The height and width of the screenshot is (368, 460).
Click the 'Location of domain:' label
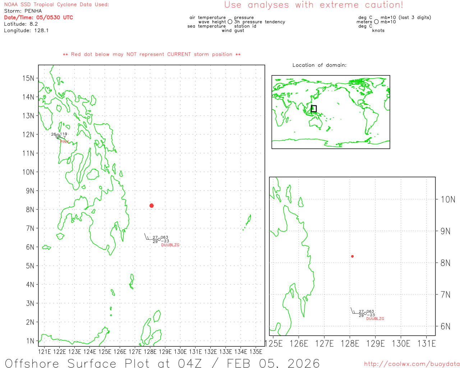tap(319, 65)
